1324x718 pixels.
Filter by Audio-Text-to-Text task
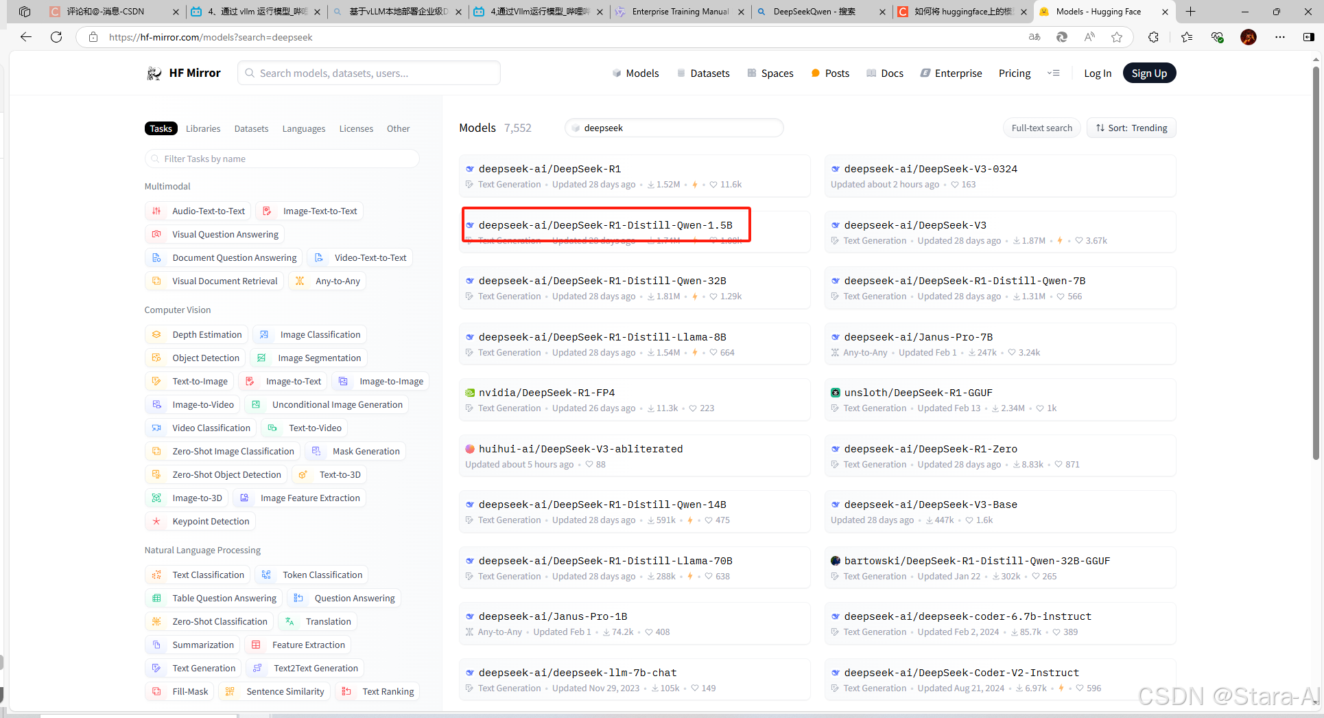click(x=198, y=211)
